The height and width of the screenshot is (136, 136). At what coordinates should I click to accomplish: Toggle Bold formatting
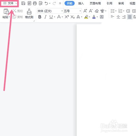pyautogui.click(x=40, y=17)
